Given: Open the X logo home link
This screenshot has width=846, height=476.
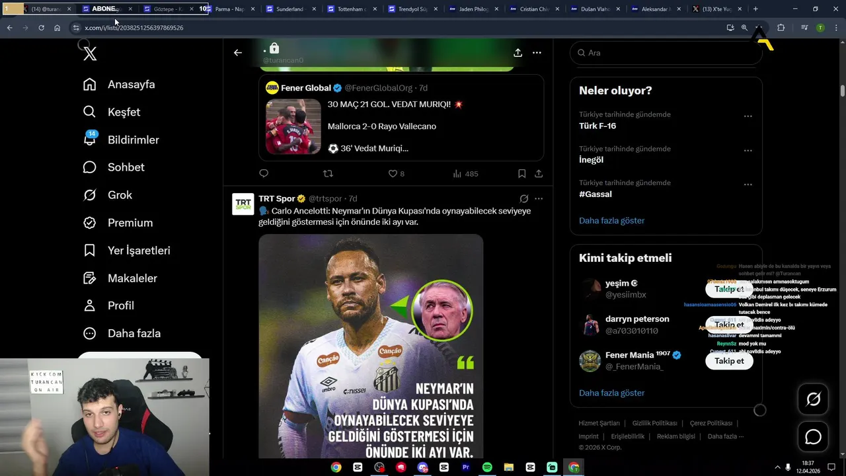Looking at the screenshot, I should pyautogui.click(x=90, y=54).
